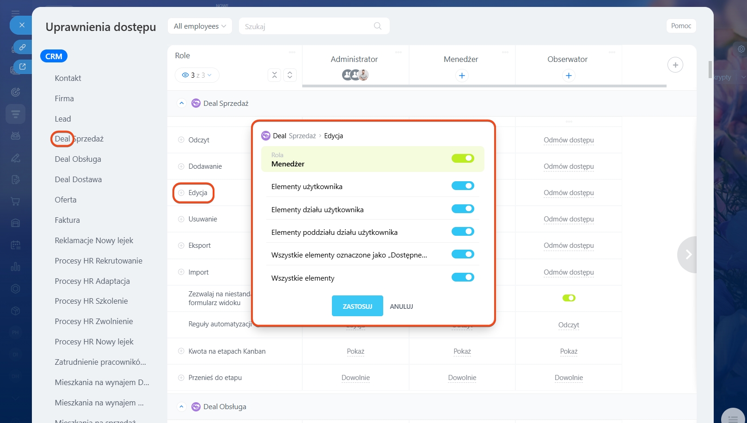Open the 3 z 3 roles visibility dropdown
The height and width of the screenshot is (423, 747).
[x=197, y=75]
